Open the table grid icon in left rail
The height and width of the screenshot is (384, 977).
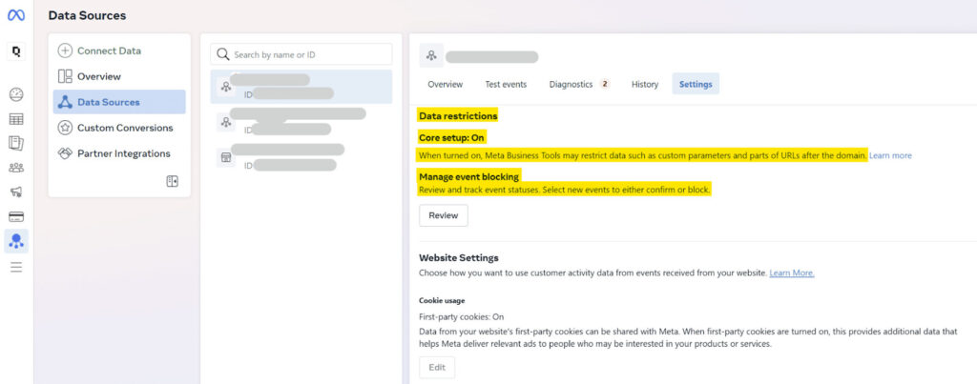click(16, 119)
